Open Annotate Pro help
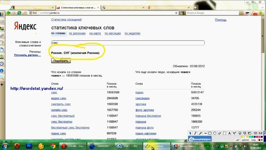266x150 pixels. click(x=254, y=140)
